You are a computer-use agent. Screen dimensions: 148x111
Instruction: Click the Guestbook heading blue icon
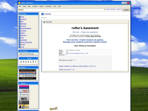42,14
